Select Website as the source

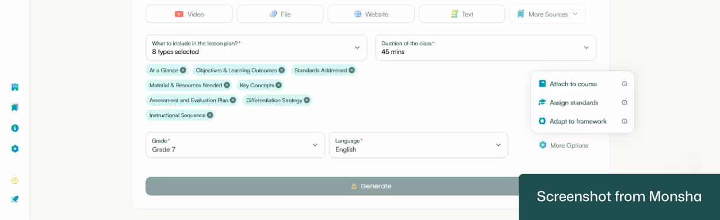(371, 14)
